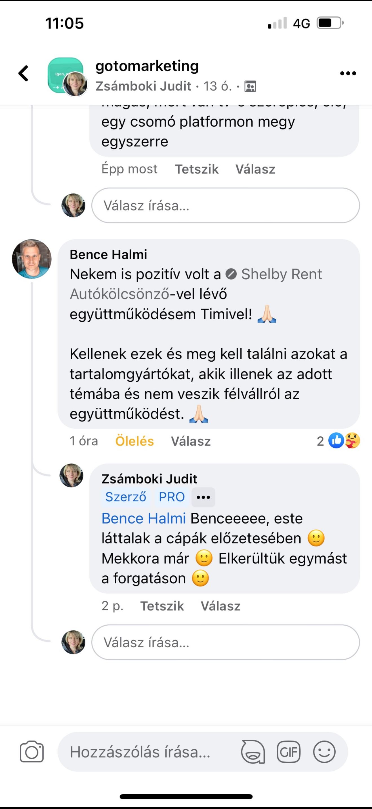This screenshot has width=372, height=809.
Task: Expand the reaction list by tapping the 2 count
Action: point(320,441)
